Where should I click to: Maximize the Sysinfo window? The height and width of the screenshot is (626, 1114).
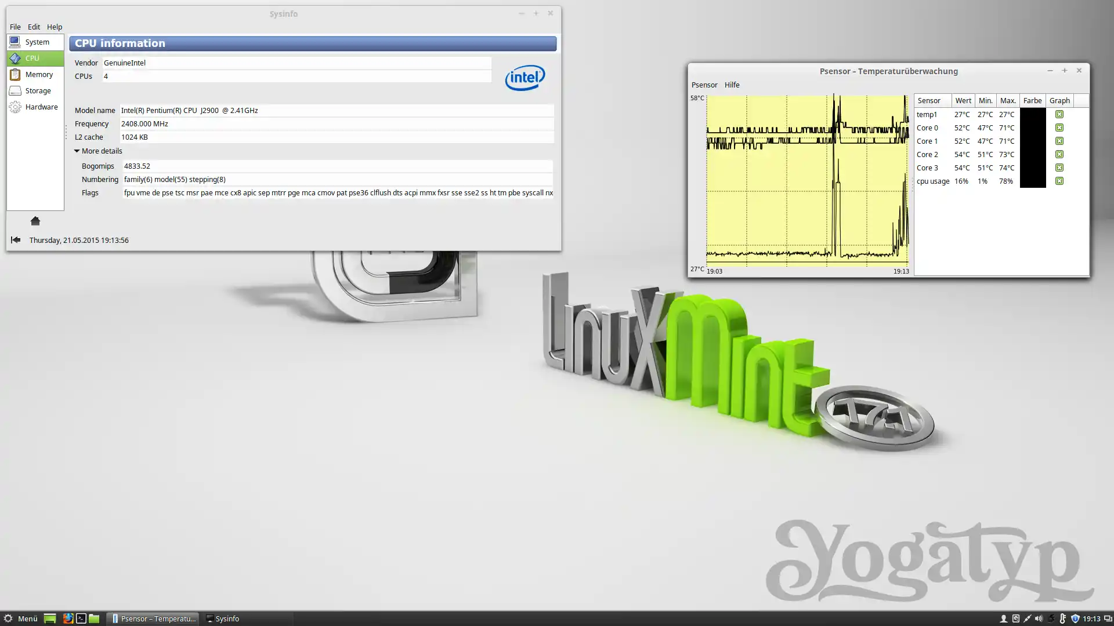pos(536,13)
